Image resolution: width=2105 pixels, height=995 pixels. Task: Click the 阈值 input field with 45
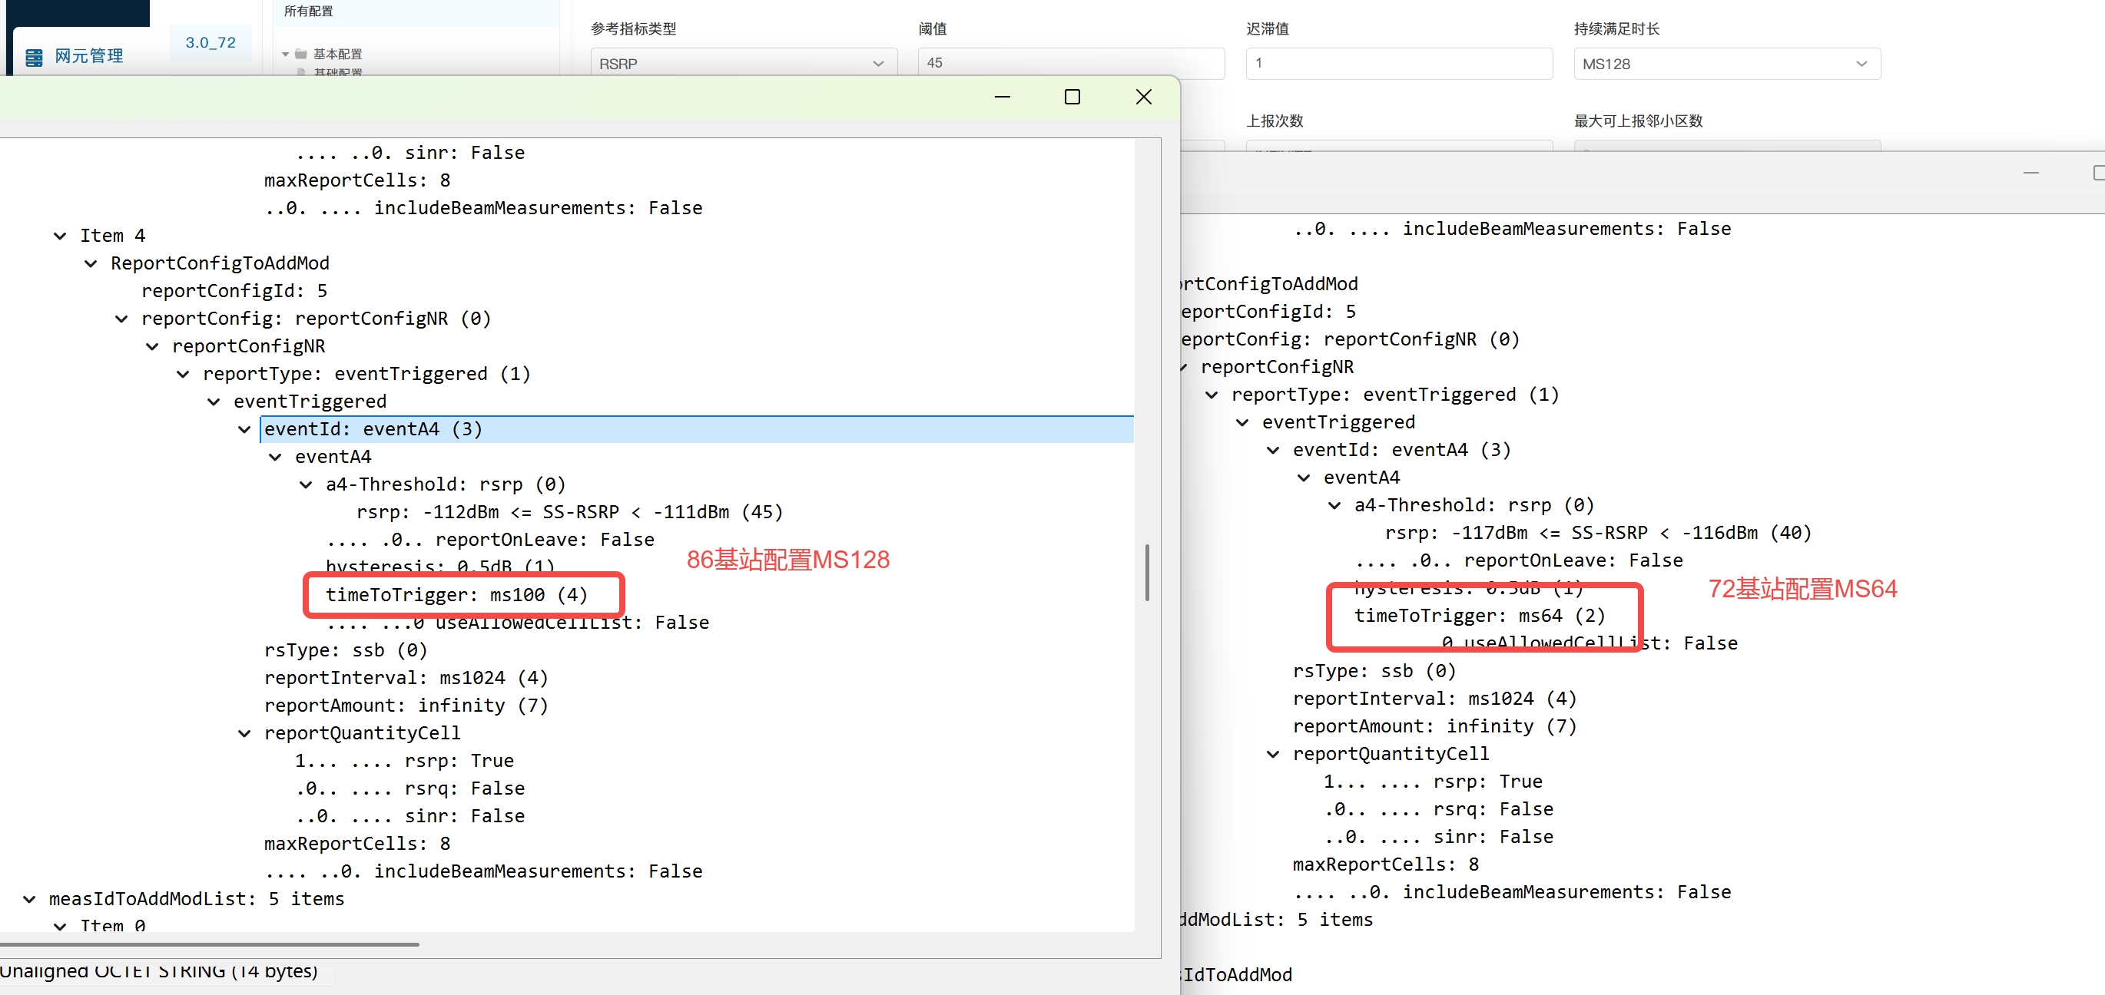[x=1069, y=64]
